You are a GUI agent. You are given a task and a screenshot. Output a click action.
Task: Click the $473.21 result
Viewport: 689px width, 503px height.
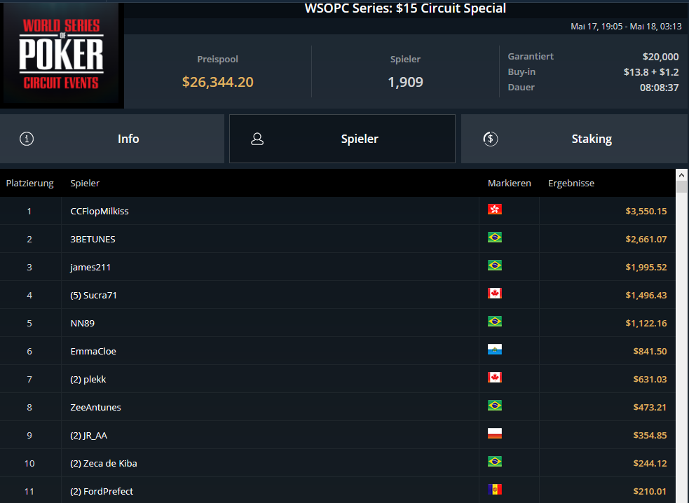point(650,407)
